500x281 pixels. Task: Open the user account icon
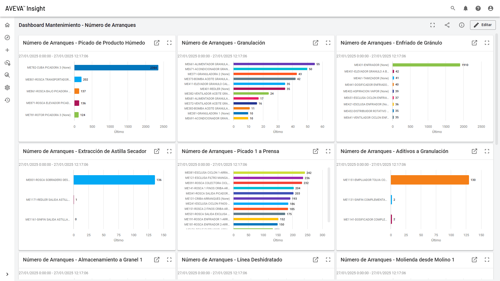pyautogui.click(x=491, y=8)
